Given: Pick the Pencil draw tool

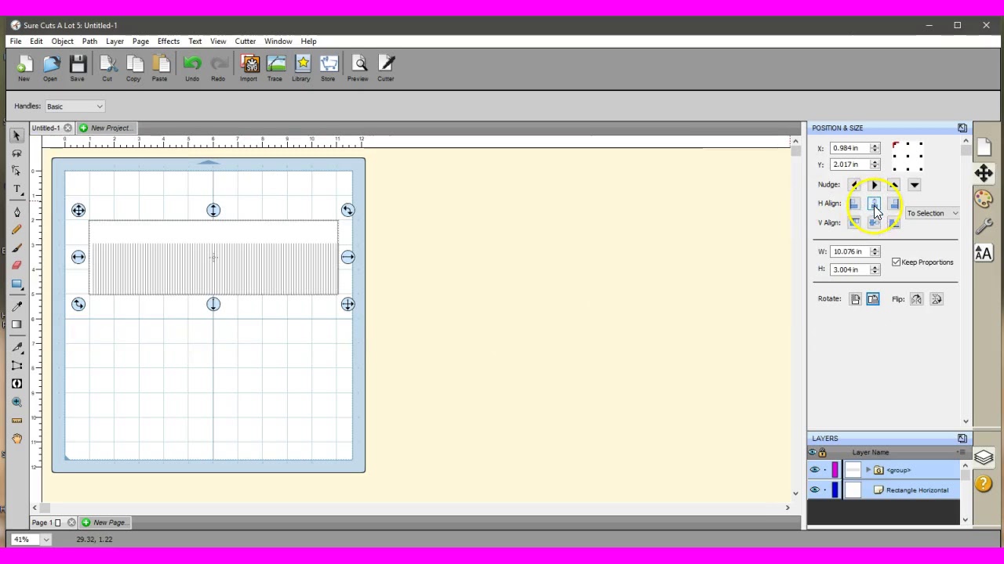Looking at the screenshot, I should (x=16, y=230).
